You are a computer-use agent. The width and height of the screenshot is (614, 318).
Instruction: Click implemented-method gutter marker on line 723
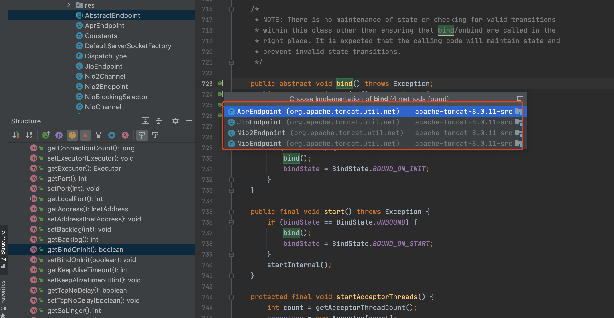click(220, 83)
